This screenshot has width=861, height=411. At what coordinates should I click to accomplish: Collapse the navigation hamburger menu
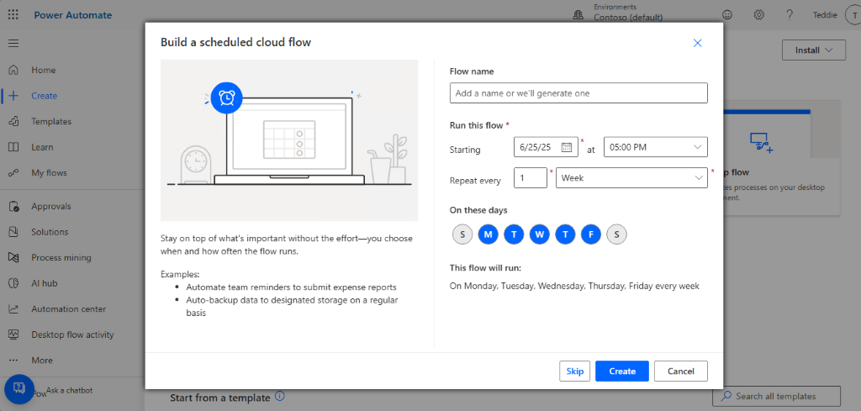(13, 44)
